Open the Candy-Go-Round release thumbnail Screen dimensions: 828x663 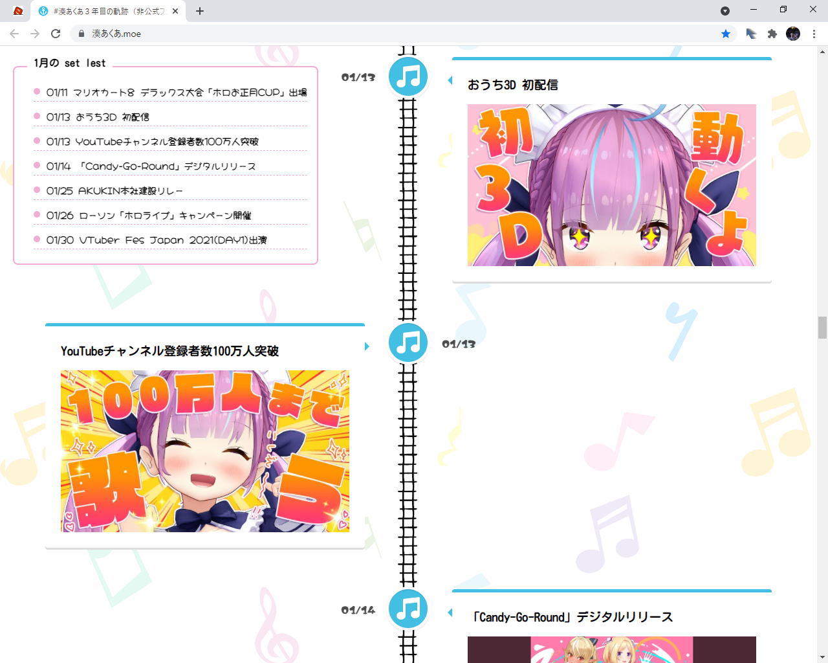pyautogui.click(x=611, y=649)
